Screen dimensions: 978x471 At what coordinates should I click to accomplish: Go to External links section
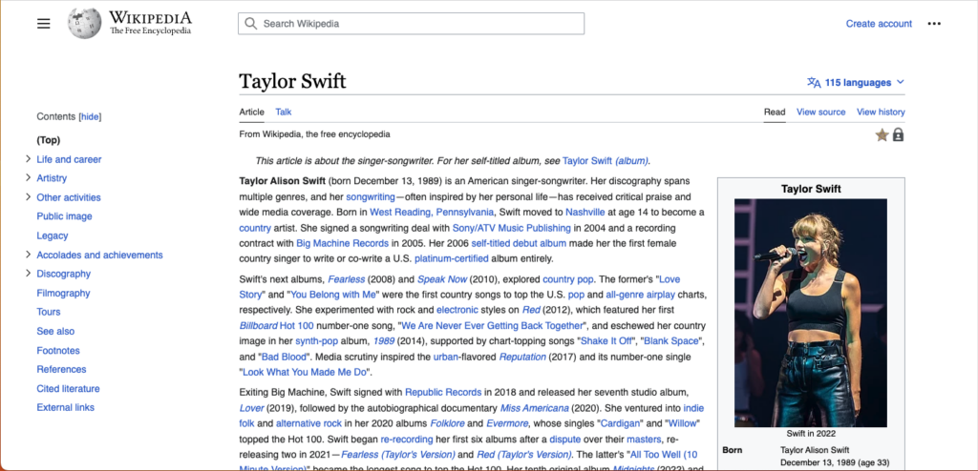point(66,407)
